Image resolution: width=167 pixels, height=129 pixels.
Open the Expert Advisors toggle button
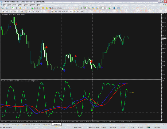(56, 8)
